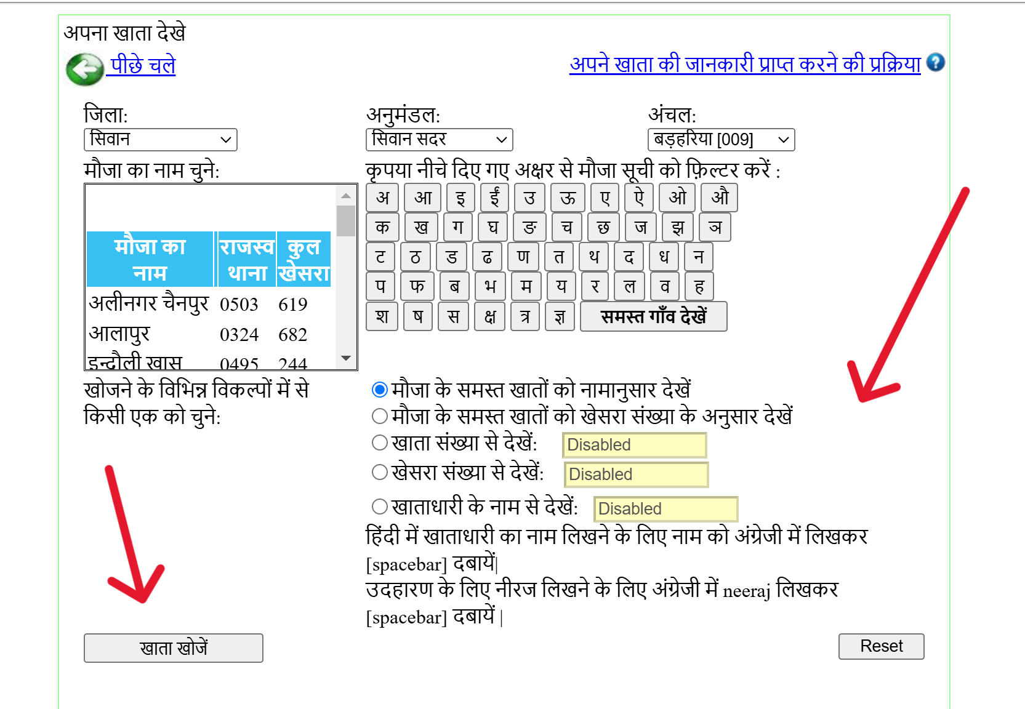
Task: Filter mauja list by letter त
Action: pyautogui.click(x=559, y=257)
